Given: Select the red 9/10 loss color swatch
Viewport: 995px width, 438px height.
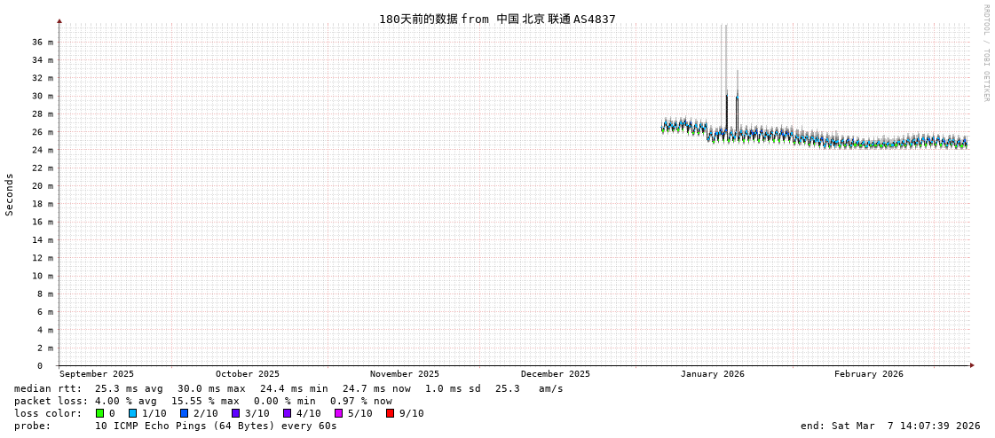Looking at the screenshot, I should click(x=390, y=413).
